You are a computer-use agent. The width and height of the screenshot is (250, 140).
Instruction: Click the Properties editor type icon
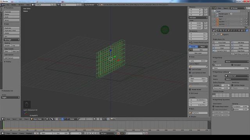214,30
